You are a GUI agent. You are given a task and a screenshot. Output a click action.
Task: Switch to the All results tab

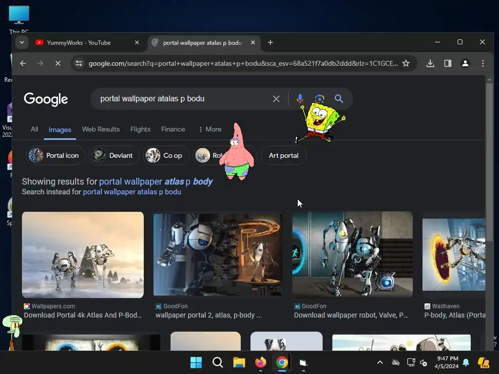[35, 130]
